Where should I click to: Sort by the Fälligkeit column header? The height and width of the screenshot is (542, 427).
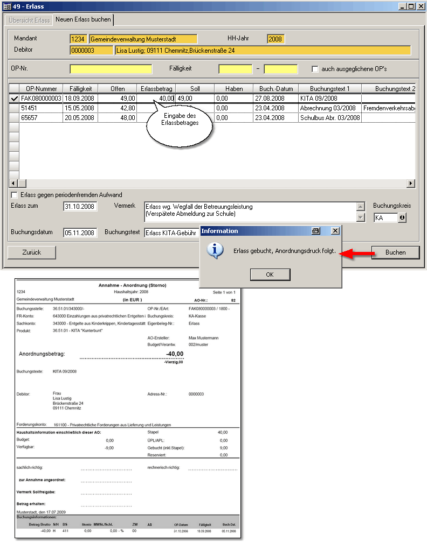click(80, 88)
